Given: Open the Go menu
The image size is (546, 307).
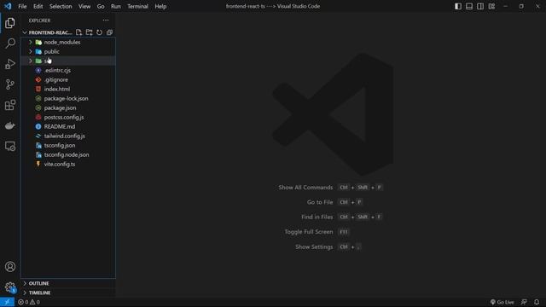Looking at the screenshot, I should tap(101, 6).
